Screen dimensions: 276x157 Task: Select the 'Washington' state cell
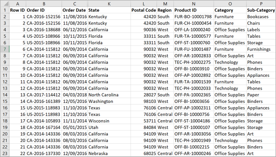point(109,101)
